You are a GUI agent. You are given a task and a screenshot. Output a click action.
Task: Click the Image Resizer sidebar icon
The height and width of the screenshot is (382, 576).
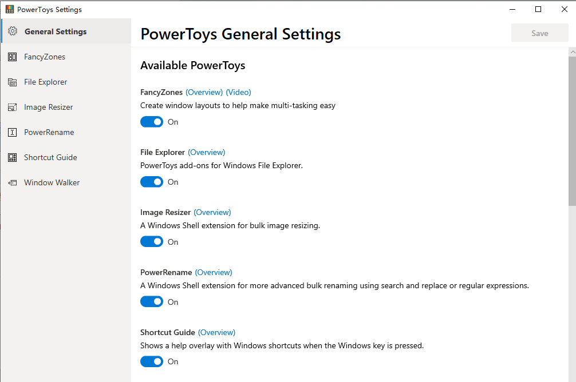[x=12, y=107]
